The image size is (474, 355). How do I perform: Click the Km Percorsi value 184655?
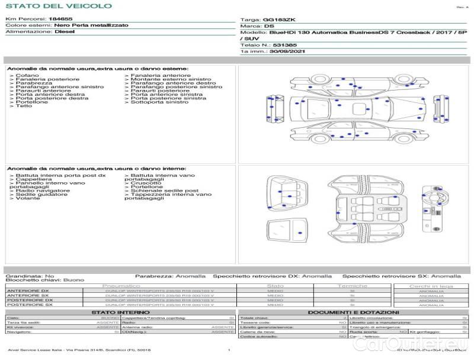(60, 20)
